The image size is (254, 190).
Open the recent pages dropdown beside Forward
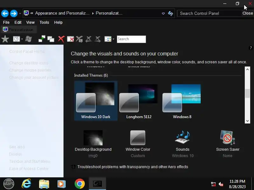point(20,13)
